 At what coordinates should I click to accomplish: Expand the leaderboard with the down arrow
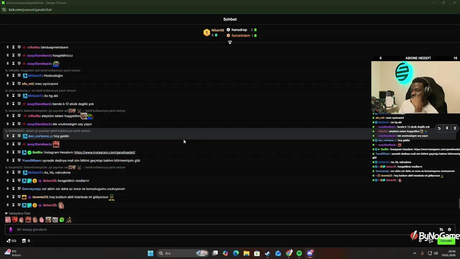230,42
